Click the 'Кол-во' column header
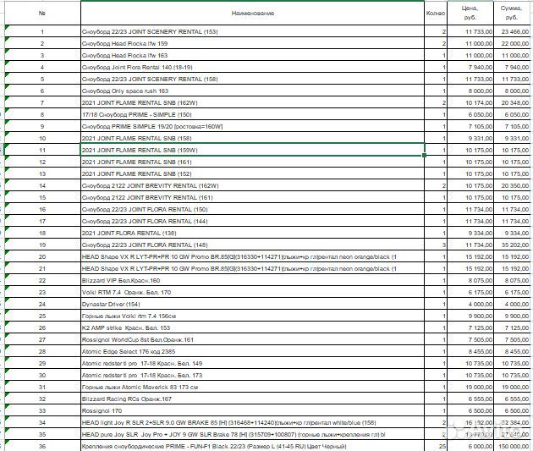533x451 pixels. pyautogui.click(x=437, y=14)
